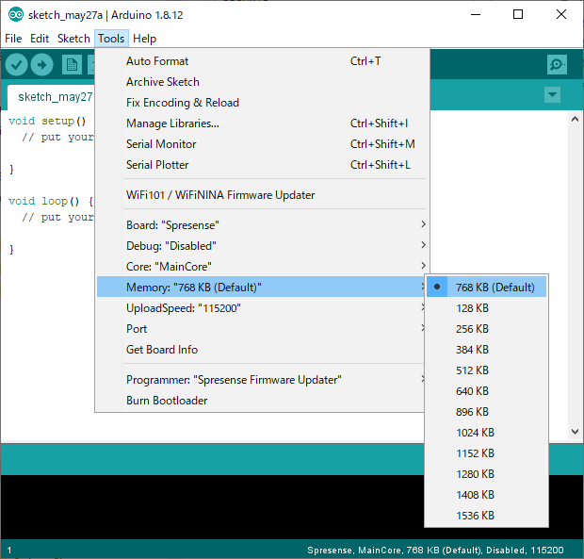Click the Upload arrow icon
Image resolution: width=584 pixels, height=559 pixels.
click(41, 64)
